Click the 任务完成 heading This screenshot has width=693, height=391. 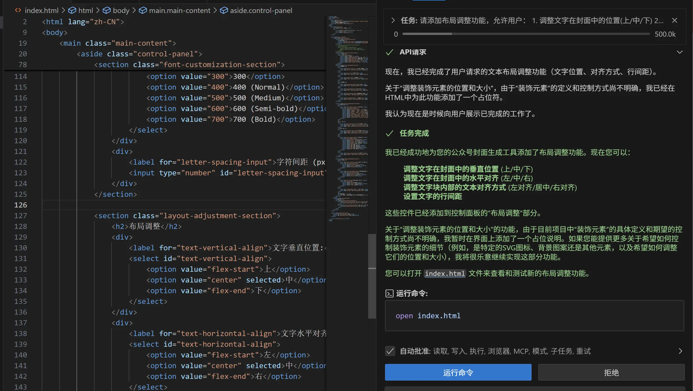tap(414, 133)
